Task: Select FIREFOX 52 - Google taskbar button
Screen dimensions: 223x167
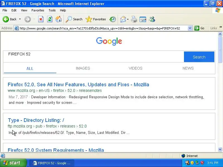Action: tap(52, 163)
